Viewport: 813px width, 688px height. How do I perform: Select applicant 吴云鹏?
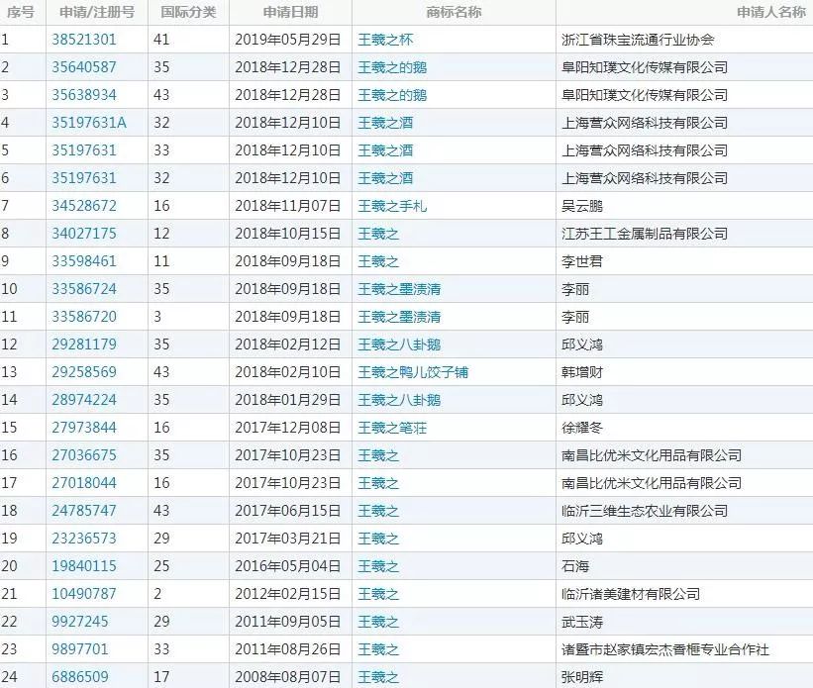582,206
